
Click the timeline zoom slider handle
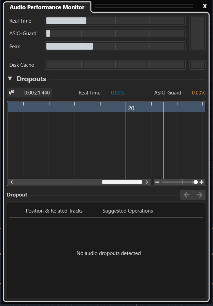click(x=196, y=182)
